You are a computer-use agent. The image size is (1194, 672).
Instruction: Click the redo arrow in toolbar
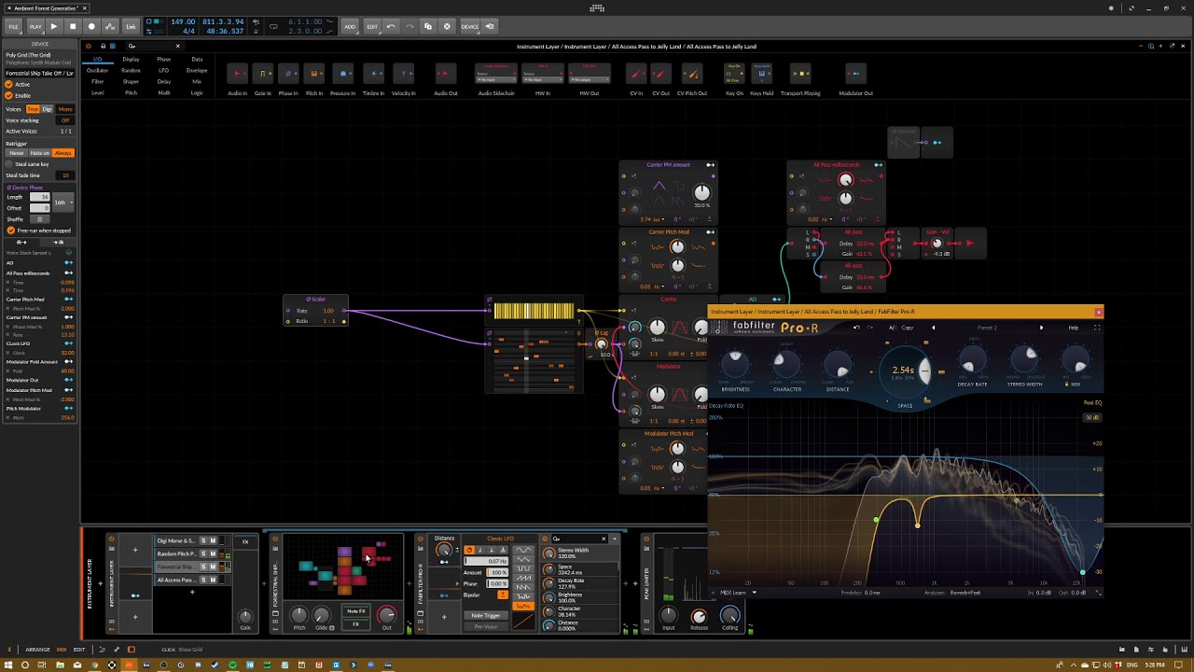click(x=410, y=26)
